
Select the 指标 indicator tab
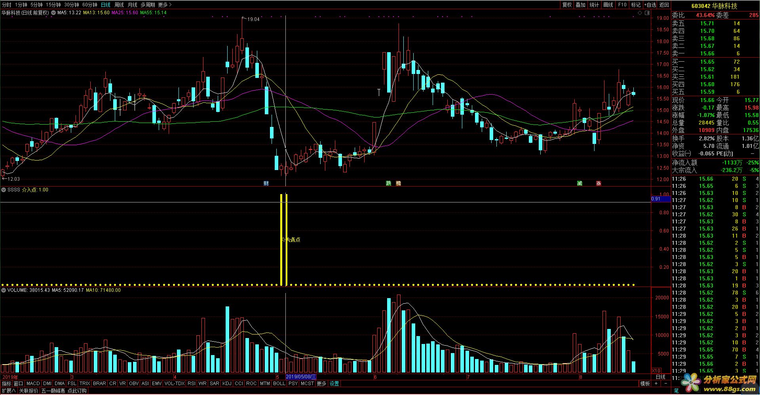click(x=7, y=384)
